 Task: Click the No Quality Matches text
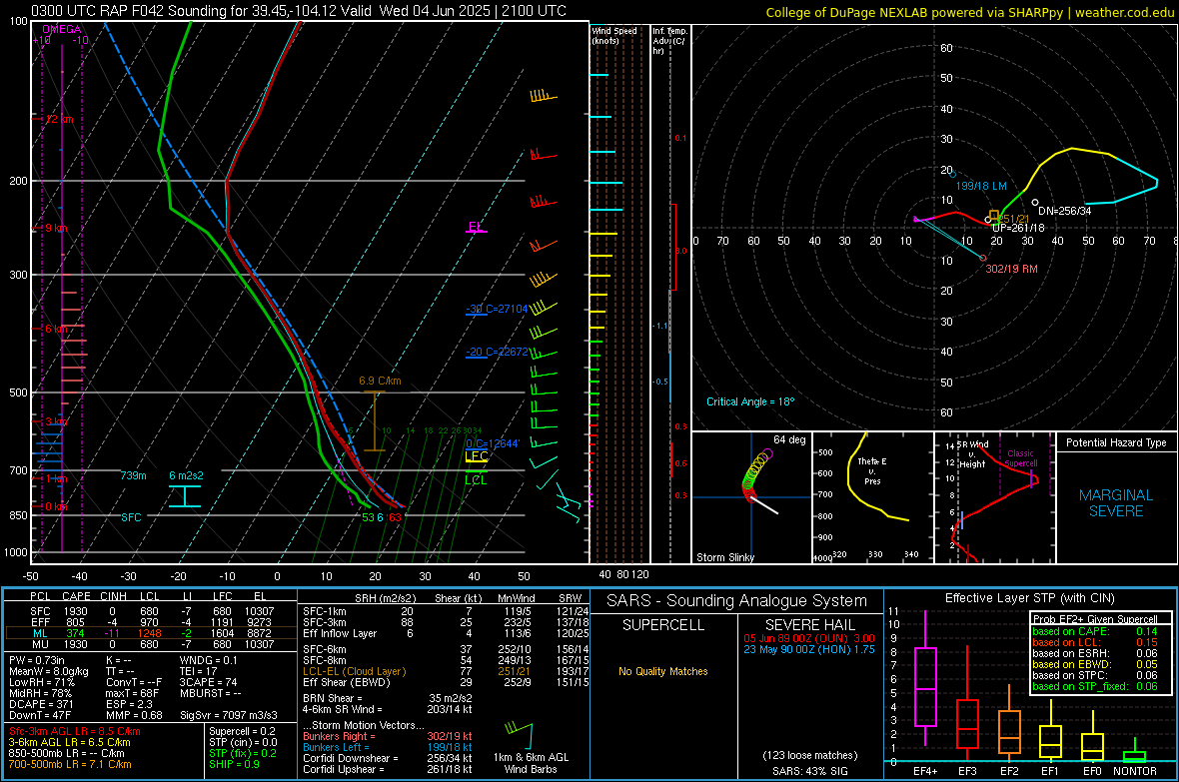[663, 671]
